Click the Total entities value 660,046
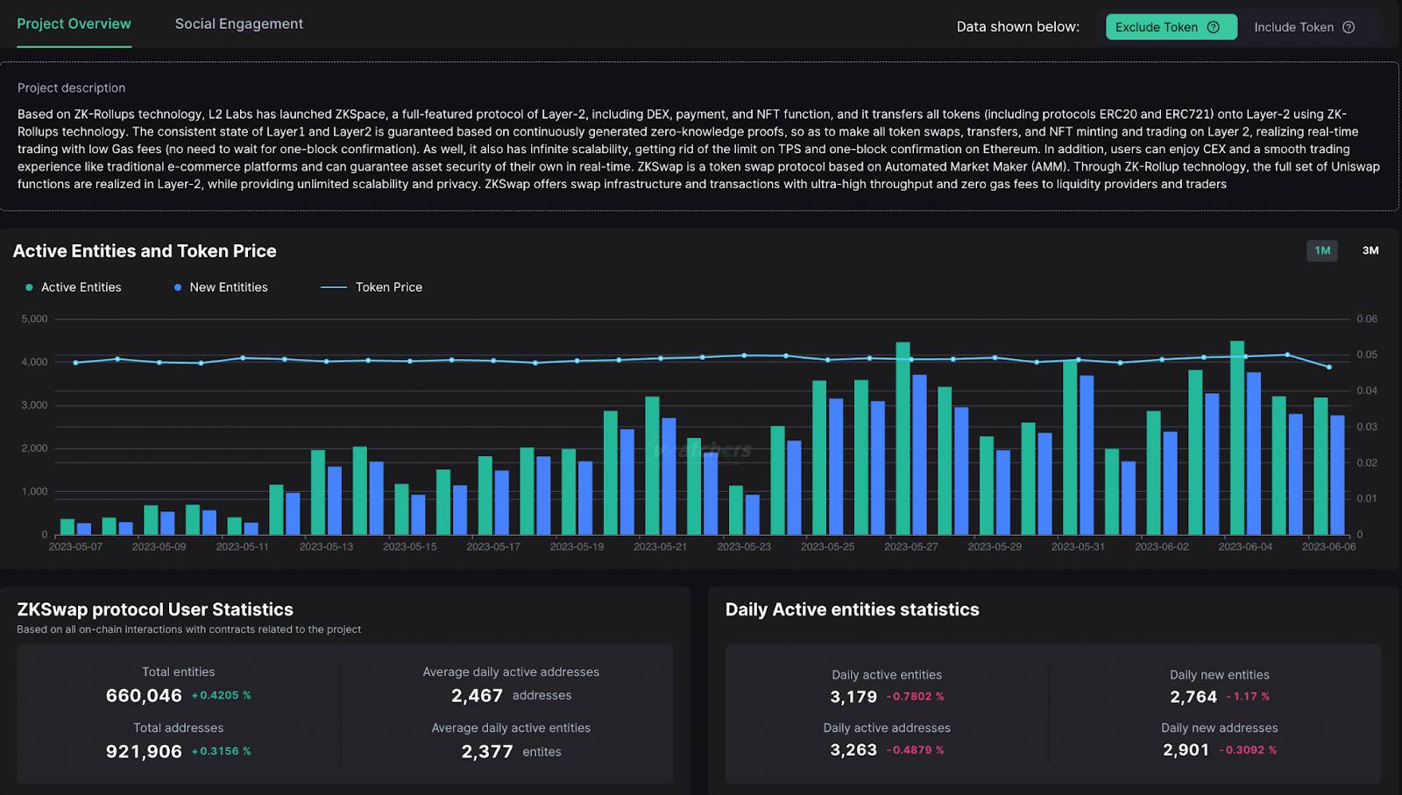Viewport: 1402px width, 795px height. point(144,695)
